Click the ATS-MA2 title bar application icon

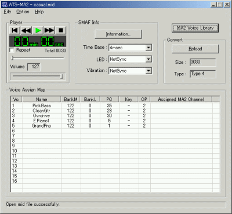point(5,5)
